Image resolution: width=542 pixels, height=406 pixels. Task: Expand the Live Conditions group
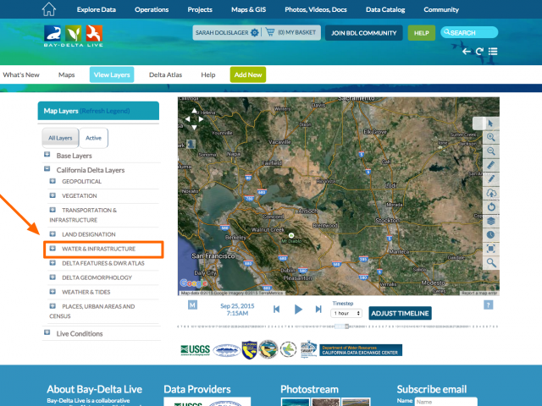[x=47, y=332]
